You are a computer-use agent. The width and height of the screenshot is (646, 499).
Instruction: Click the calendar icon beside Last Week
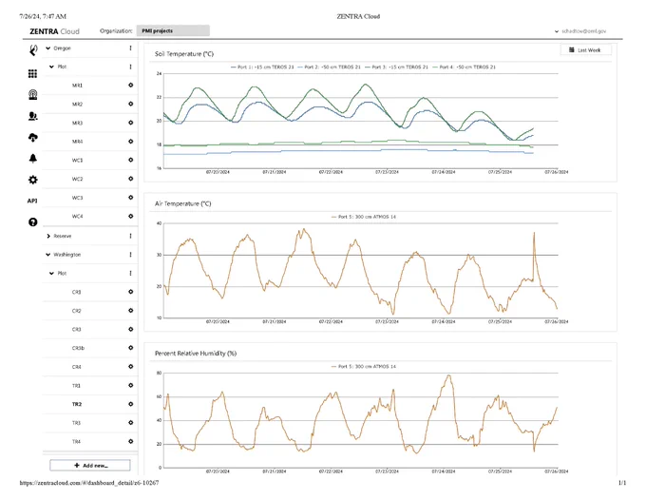[x=572, y=49]
